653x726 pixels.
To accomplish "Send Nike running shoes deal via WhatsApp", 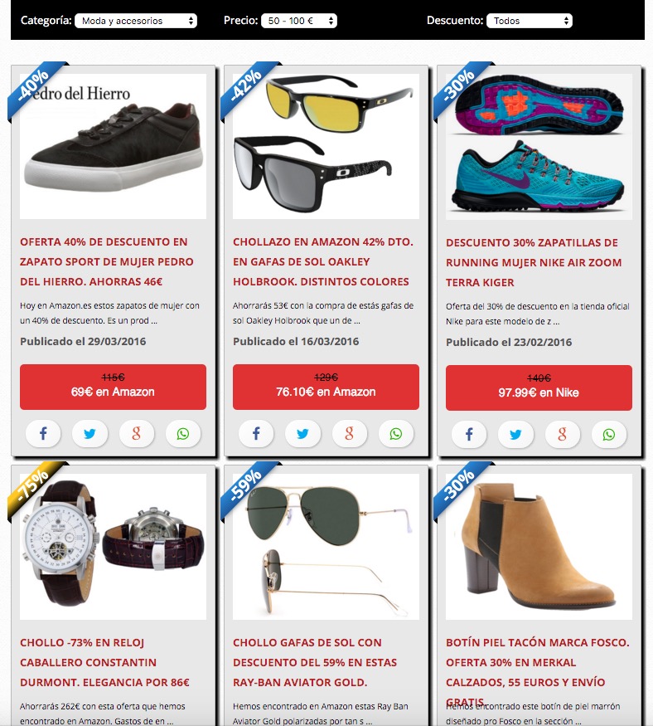I will pos(609,435).
